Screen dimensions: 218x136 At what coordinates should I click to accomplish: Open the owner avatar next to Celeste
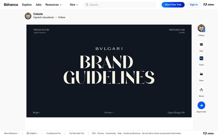tap(28, 16)
